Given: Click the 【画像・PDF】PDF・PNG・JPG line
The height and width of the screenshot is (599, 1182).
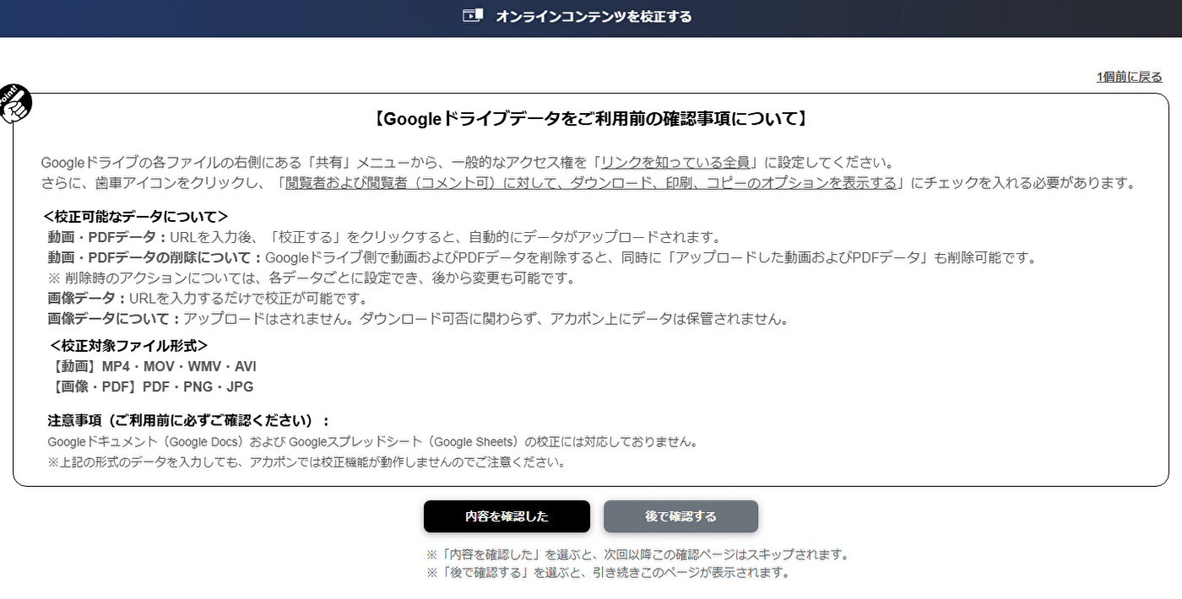Looking at the screenshot, I should (151, 386).
